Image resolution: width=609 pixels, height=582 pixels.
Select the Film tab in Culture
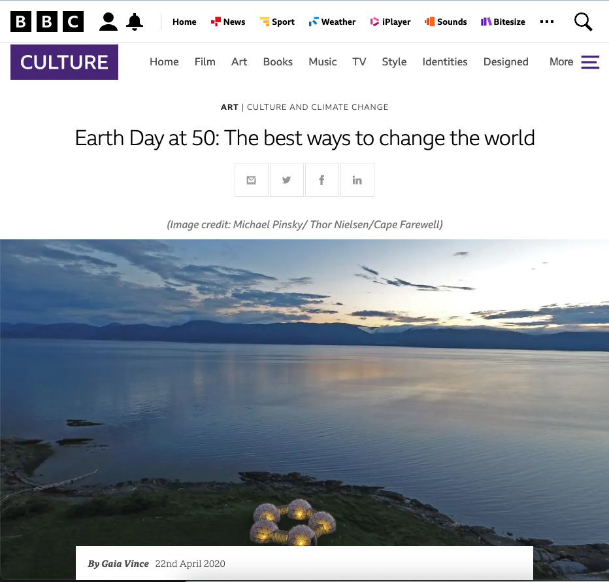pos(205,62)
